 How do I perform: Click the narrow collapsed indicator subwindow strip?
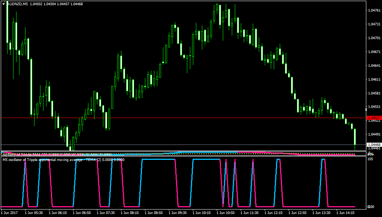coord(183,154)
